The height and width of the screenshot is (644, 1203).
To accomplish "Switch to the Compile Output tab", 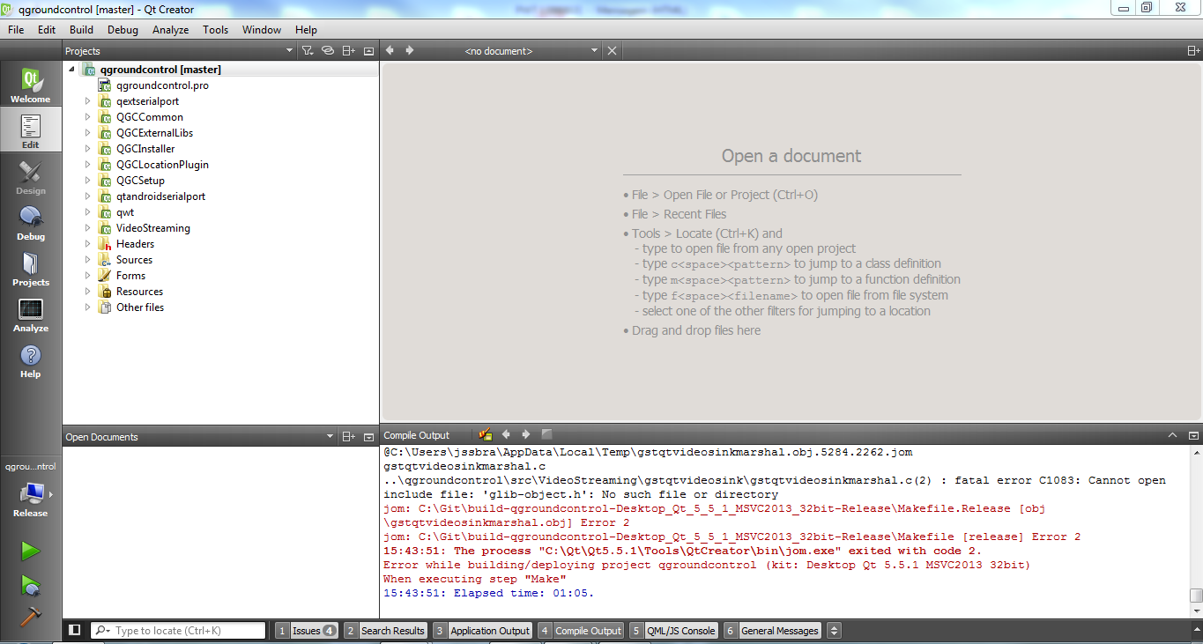I will pyautogui.click(x=580, y=630).
